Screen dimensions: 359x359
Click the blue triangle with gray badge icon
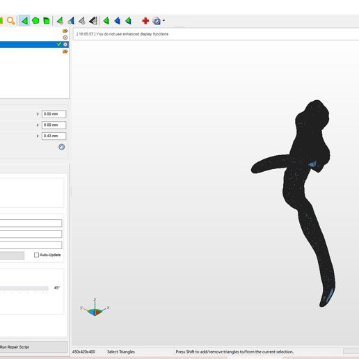tap(71, 21)
